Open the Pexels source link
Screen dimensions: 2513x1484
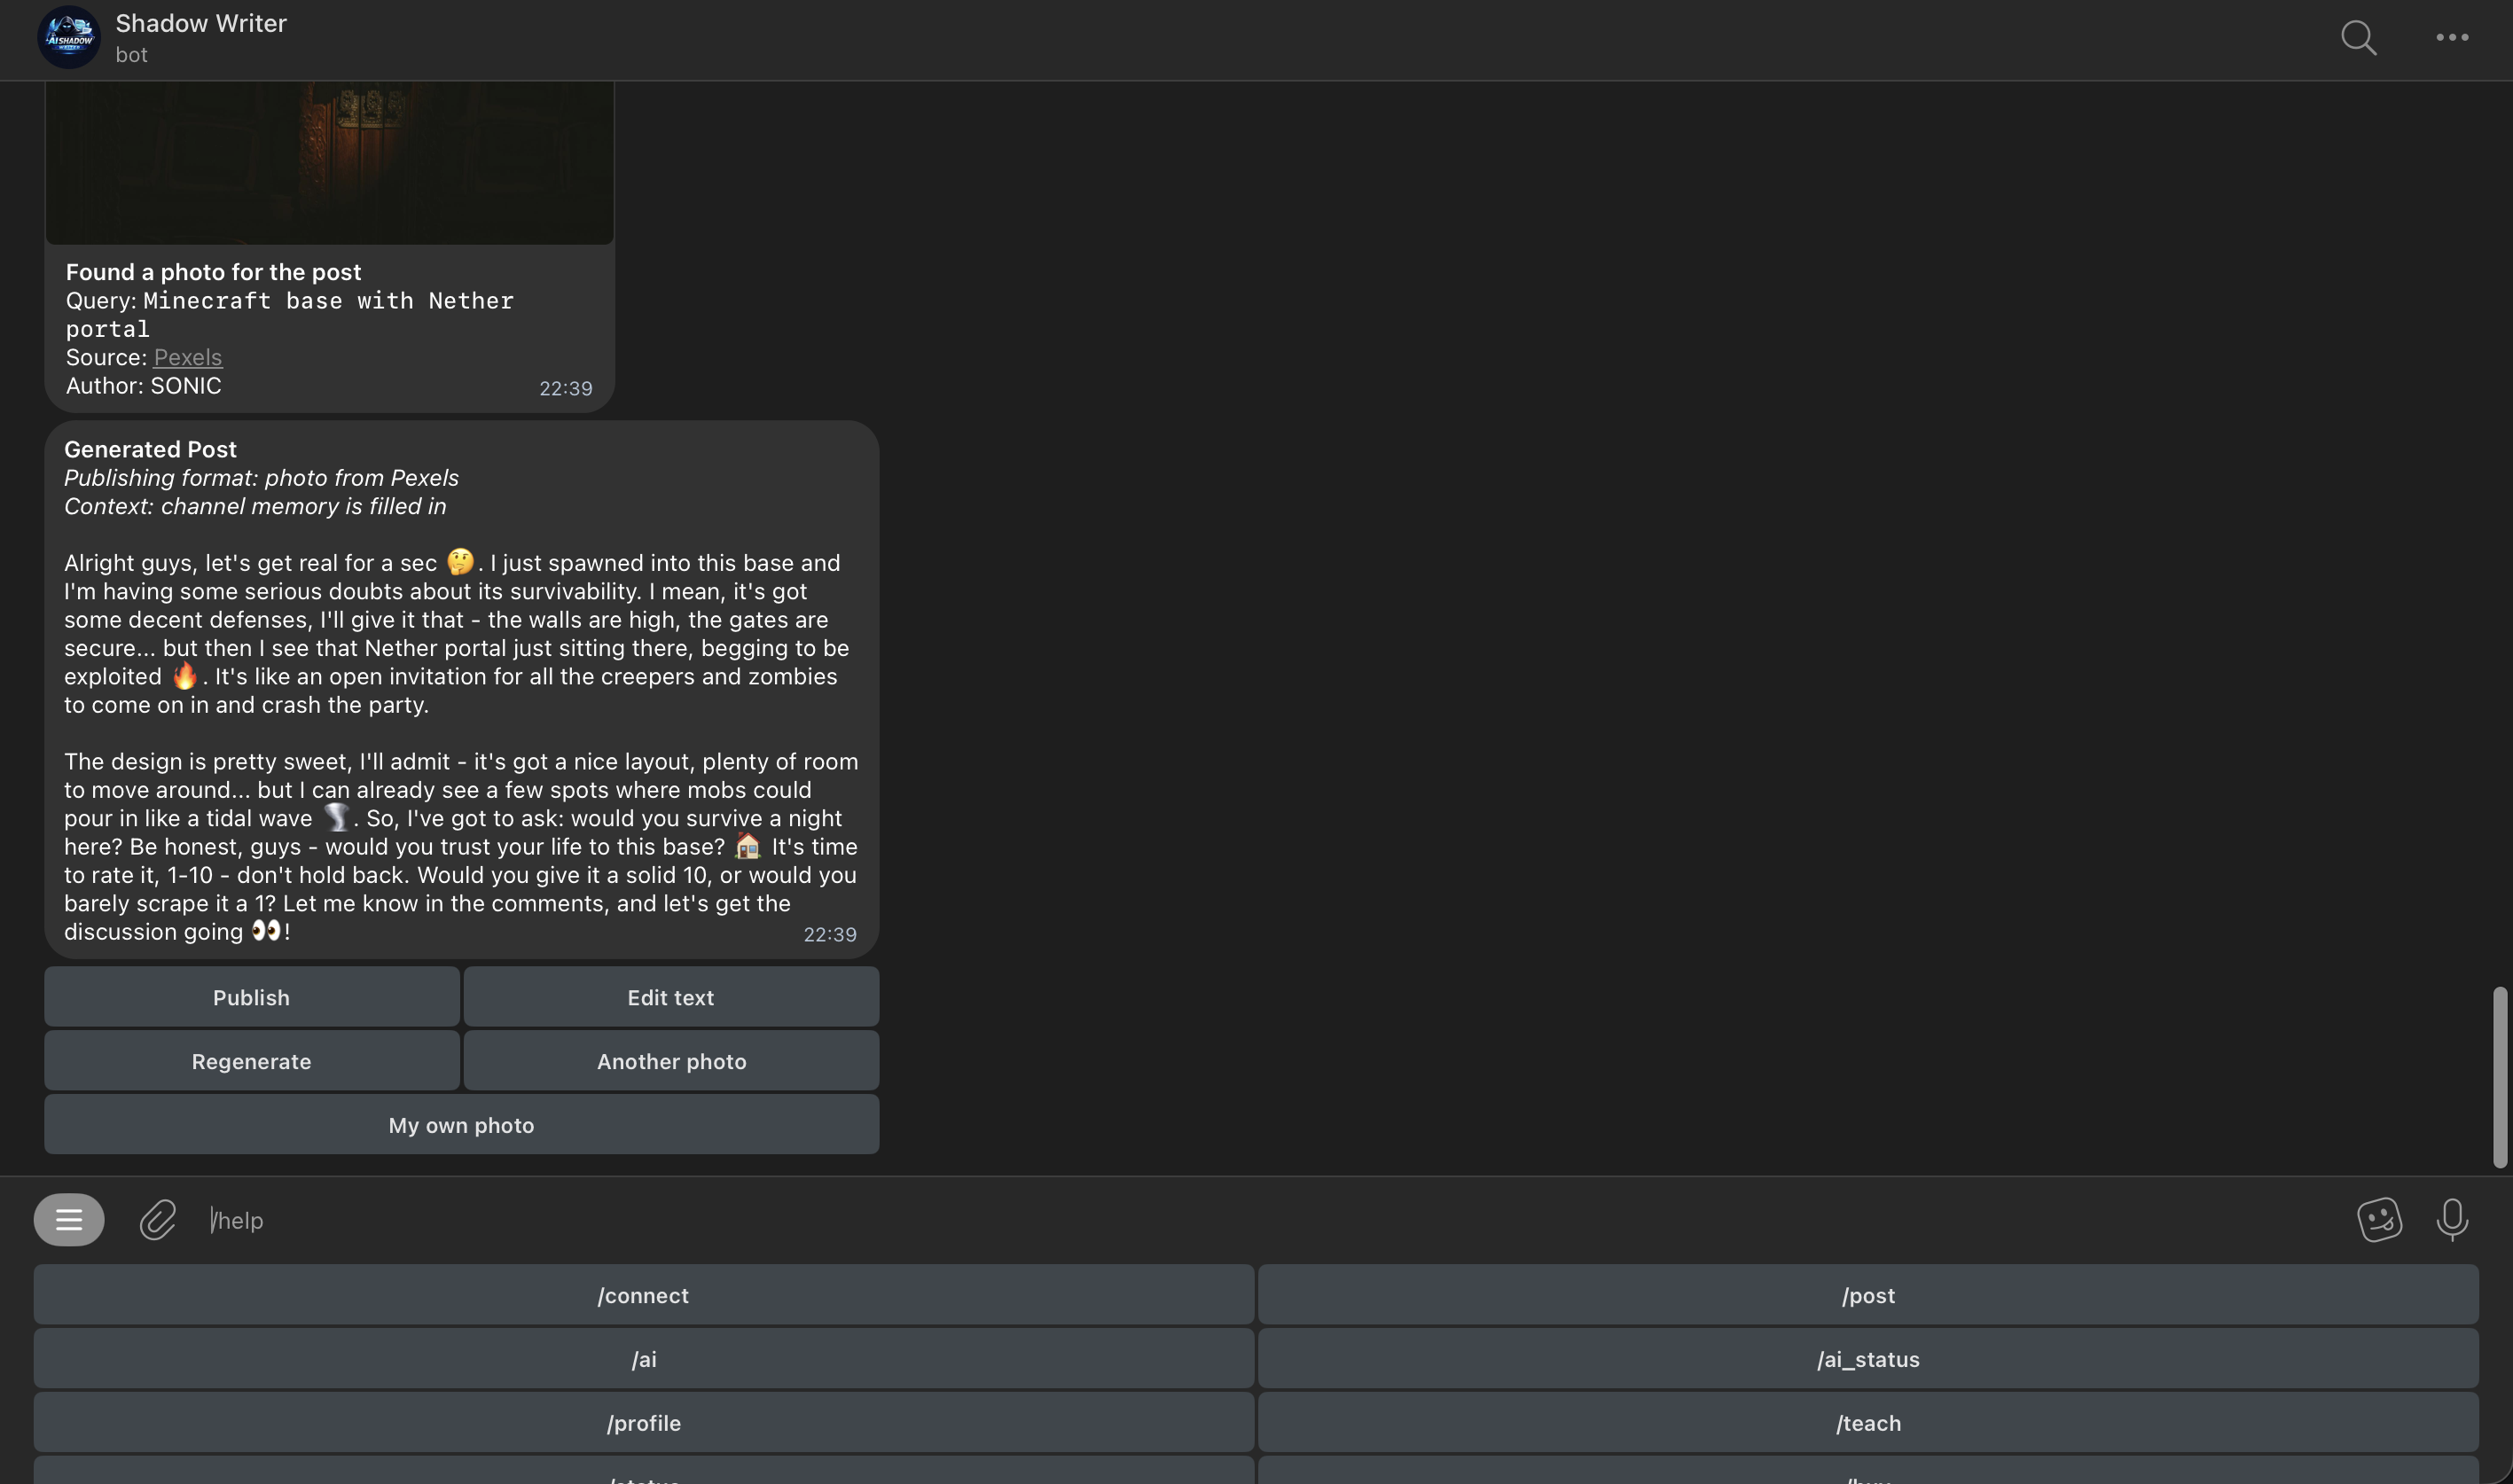click(x=187, y=357)
